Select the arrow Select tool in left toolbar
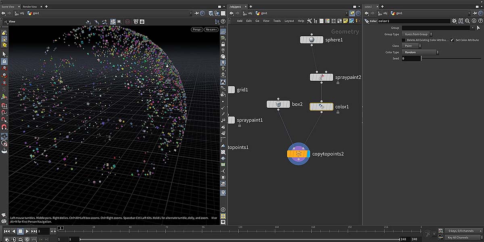The width and height of the screenshot is (484, 242). (4, 54)
